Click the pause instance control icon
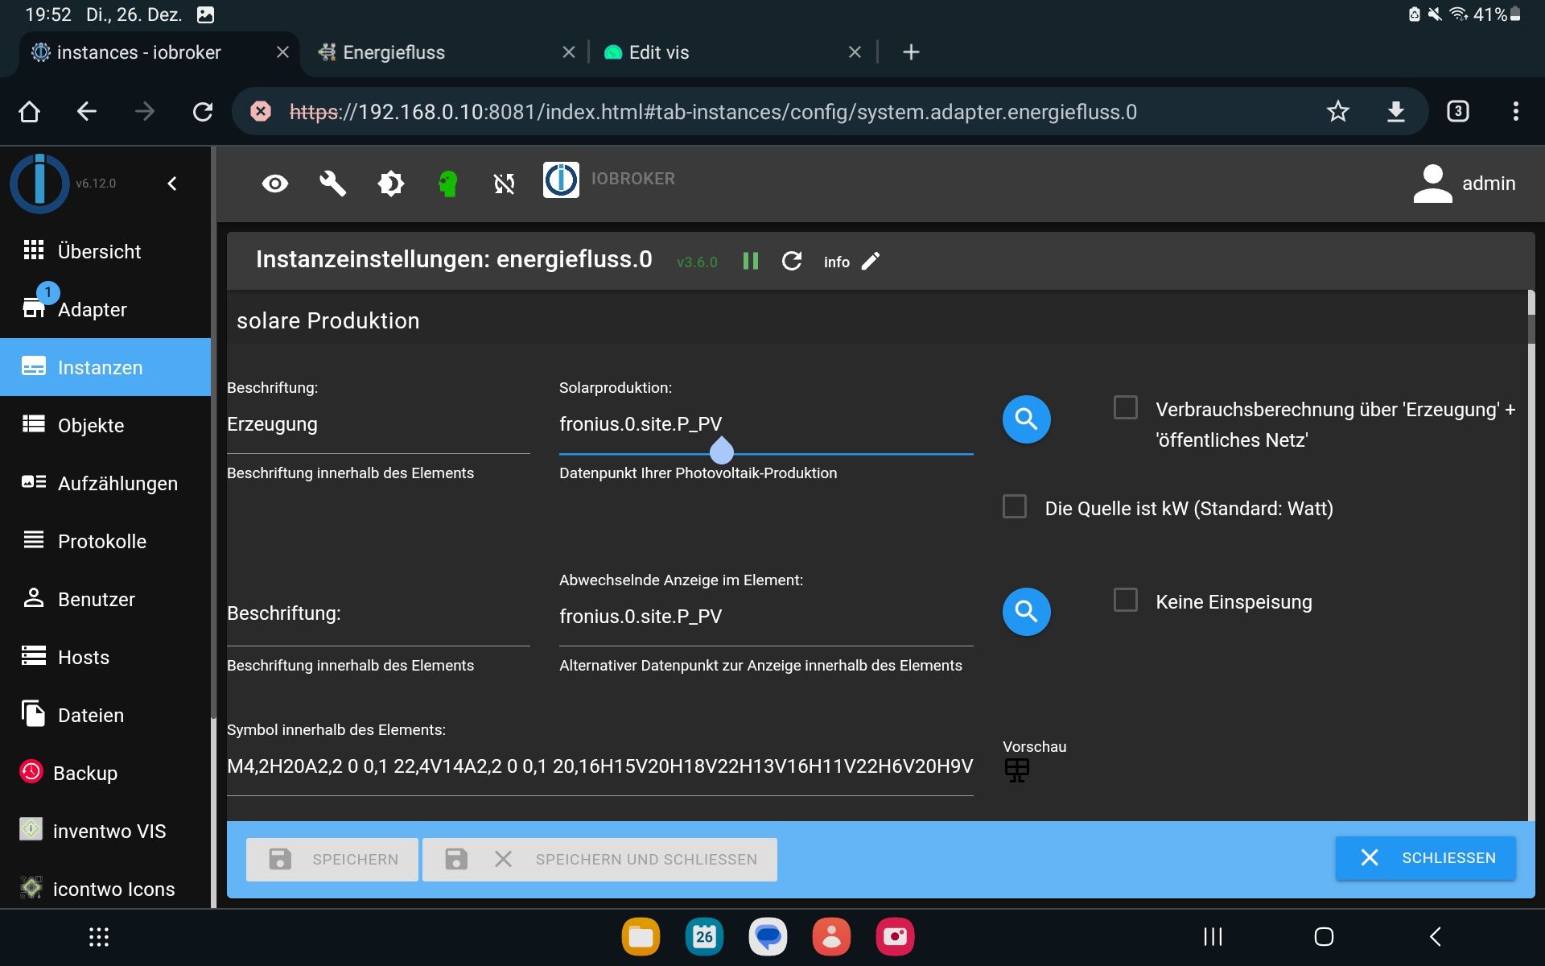Image resolution: width=1545 pixels, height=966 pixels. pyautogui.click(x=751, y=262)
